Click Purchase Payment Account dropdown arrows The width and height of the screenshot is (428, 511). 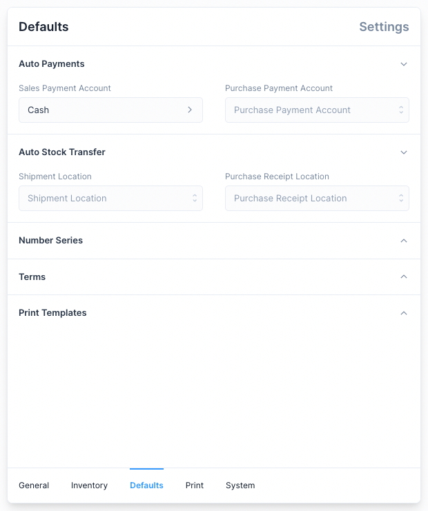point(400,110)
